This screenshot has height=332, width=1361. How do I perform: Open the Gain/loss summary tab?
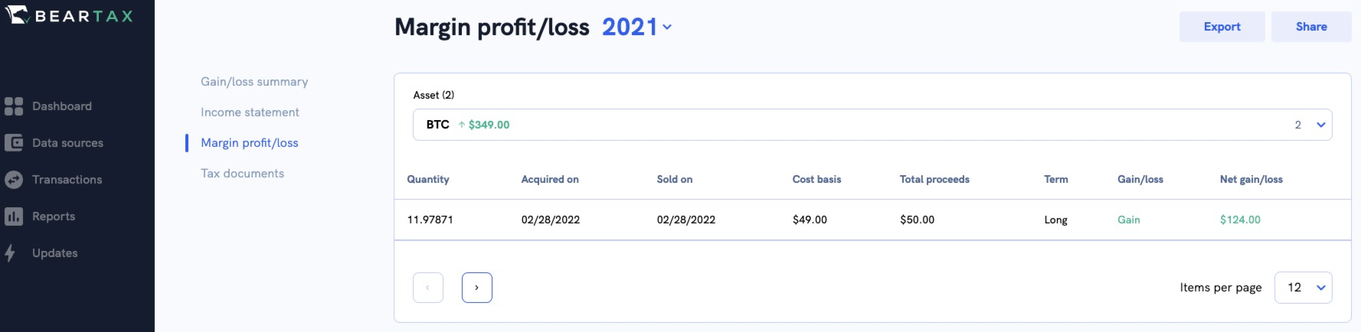254,82
